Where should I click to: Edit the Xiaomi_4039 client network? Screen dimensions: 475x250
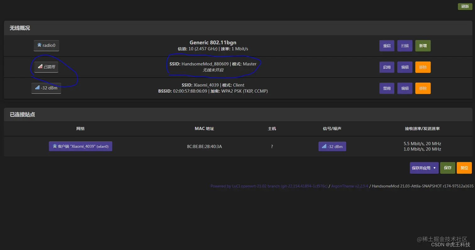point(405,89)
